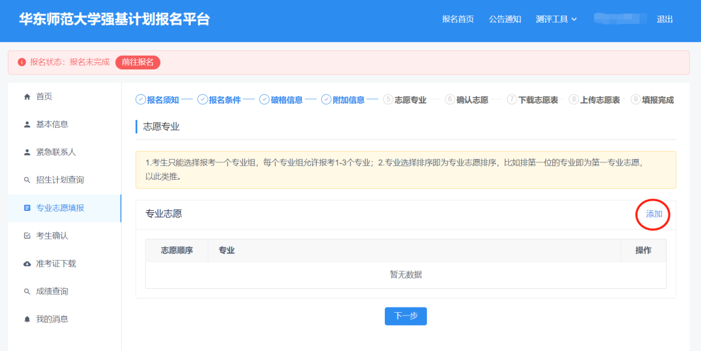Click the checkbox icon beside 考生确认
Screen dimensions: 701x351
(x=27, y=236)
